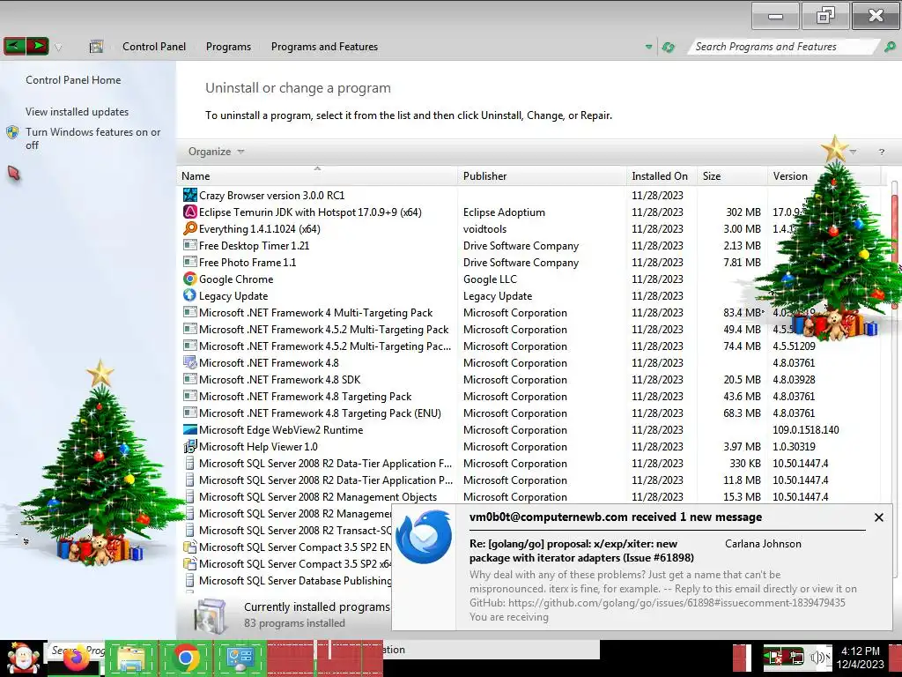Open View installed updates link
The width and height of the screenshot is (902, 677).
click(78, 112)
